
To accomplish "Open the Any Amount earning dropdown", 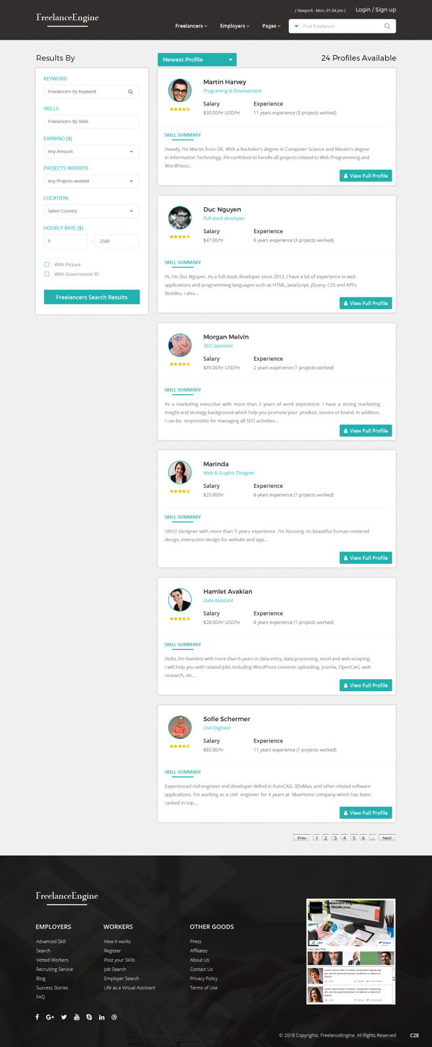I will click(91, 151).
